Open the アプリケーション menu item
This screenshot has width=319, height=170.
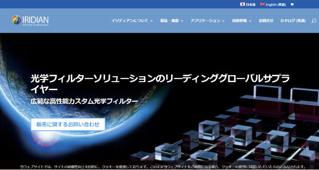coord(205,21)
